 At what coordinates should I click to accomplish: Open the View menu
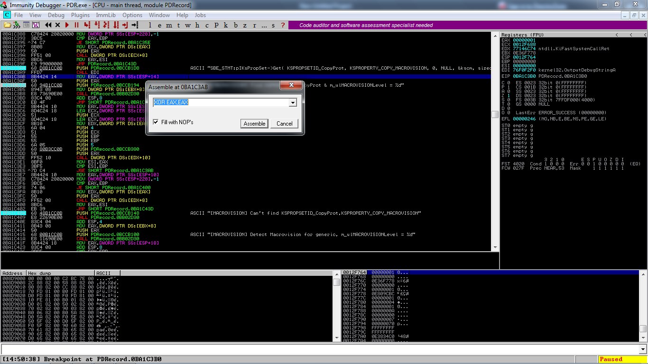point(34,15)
